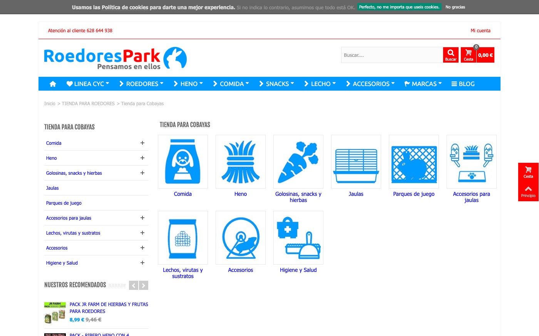Screen dimensions: 539x336
Task: Click the home icon in navigation bar
Action: click(53, 84)
